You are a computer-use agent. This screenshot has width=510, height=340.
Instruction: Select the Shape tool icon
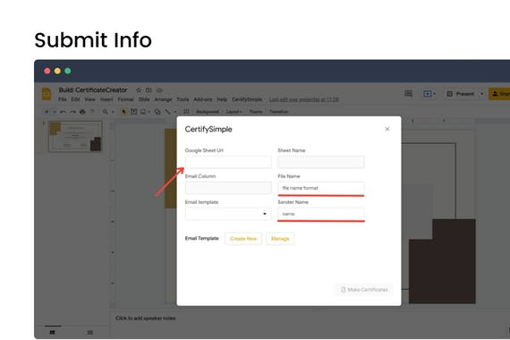pyautogui.click(x=157, y=112)
